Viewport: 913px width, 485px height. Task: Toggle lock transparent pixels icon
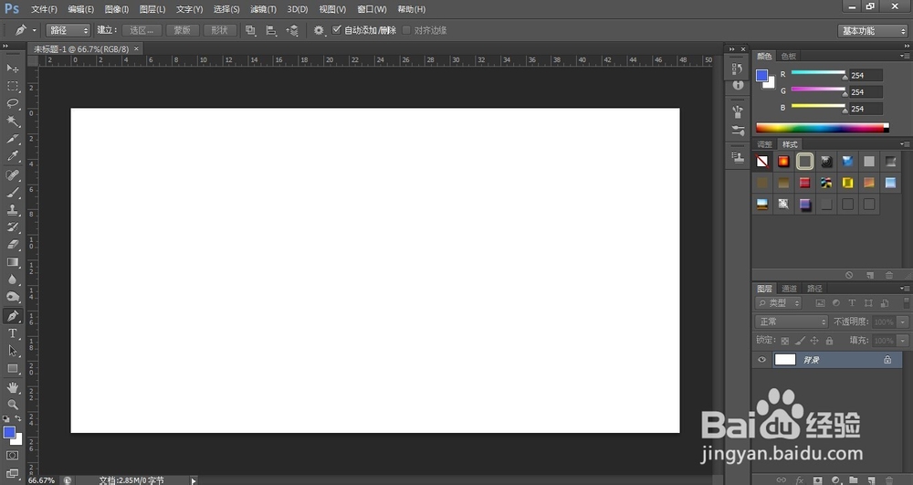click(x=785, y=341)
